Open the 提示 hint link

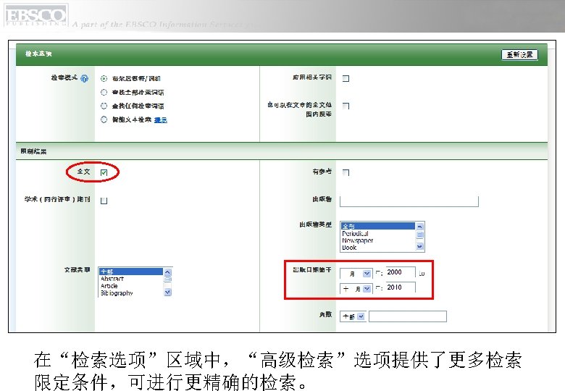(161, 120)
